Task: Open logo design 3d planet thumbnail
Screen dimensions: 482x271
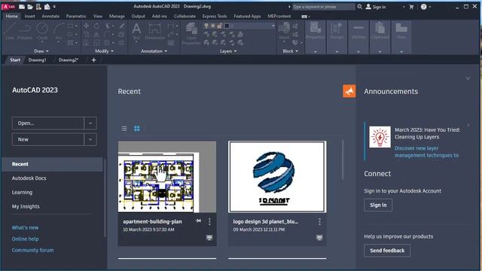Action: (x=277, y=177)
